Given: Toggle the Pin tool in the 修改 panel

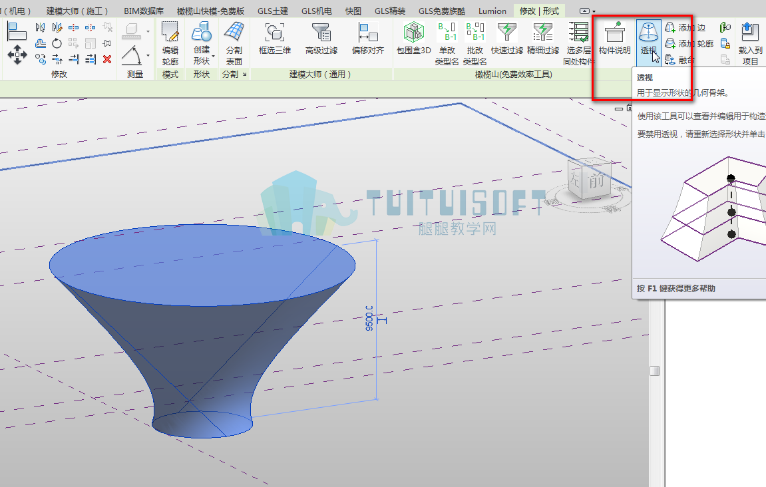Looking at the screenshot, I should tap(107, 43).
